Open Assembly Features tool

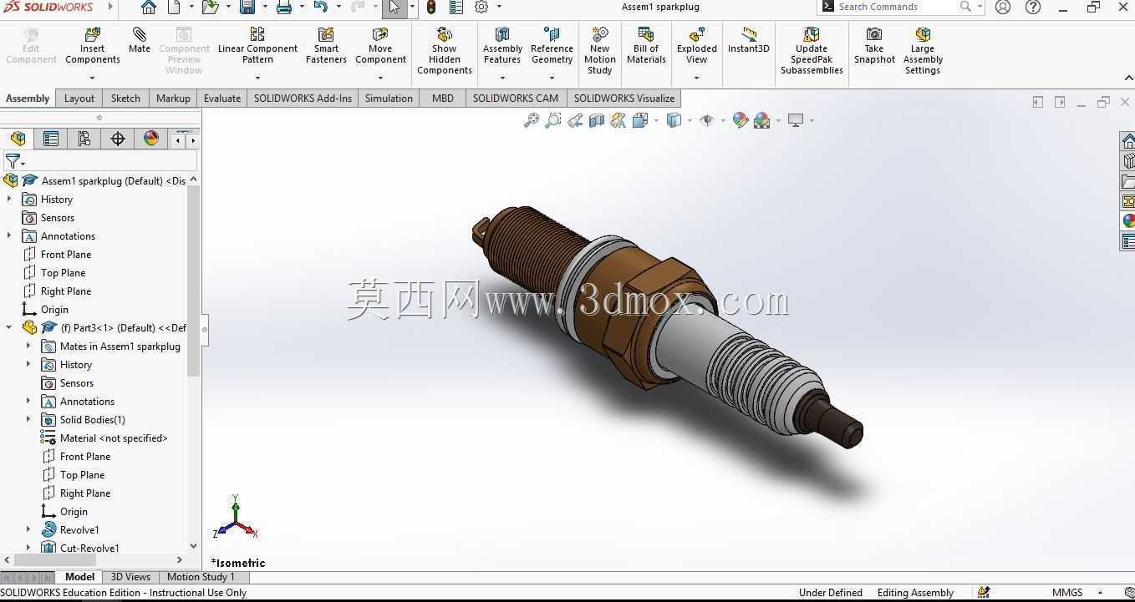tap(502, 46)
